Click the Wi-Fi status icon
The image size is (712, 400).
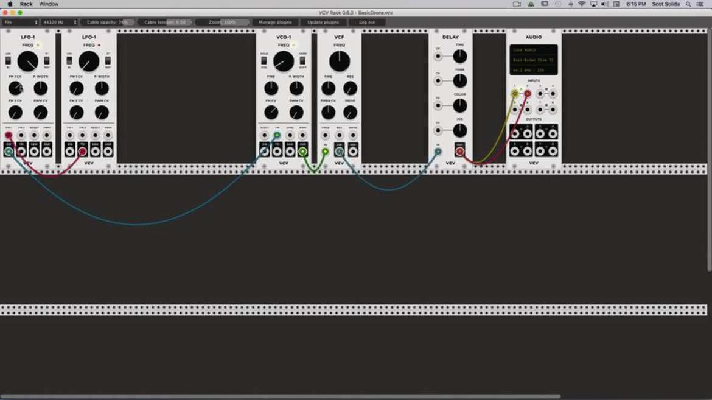tap(582, 4)
